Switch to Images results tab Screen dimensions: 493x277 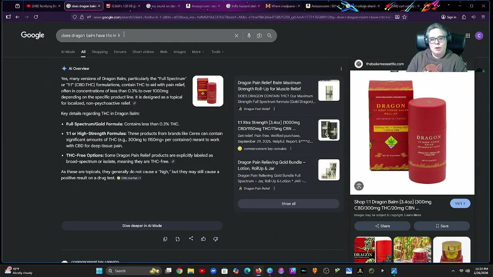[x=179, y=52]
